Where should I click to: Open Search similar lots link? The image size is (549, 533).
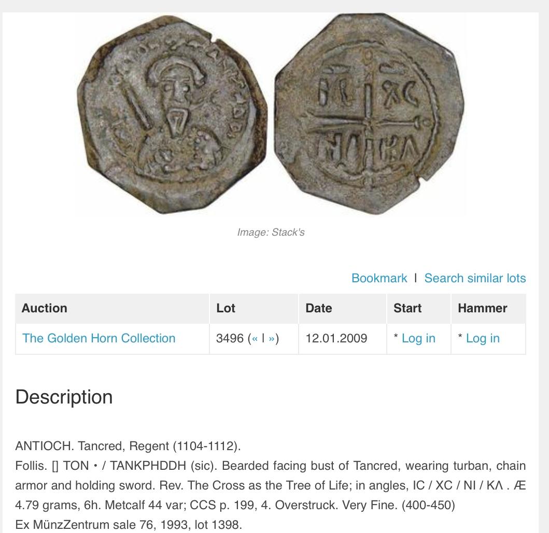[475, 278]
